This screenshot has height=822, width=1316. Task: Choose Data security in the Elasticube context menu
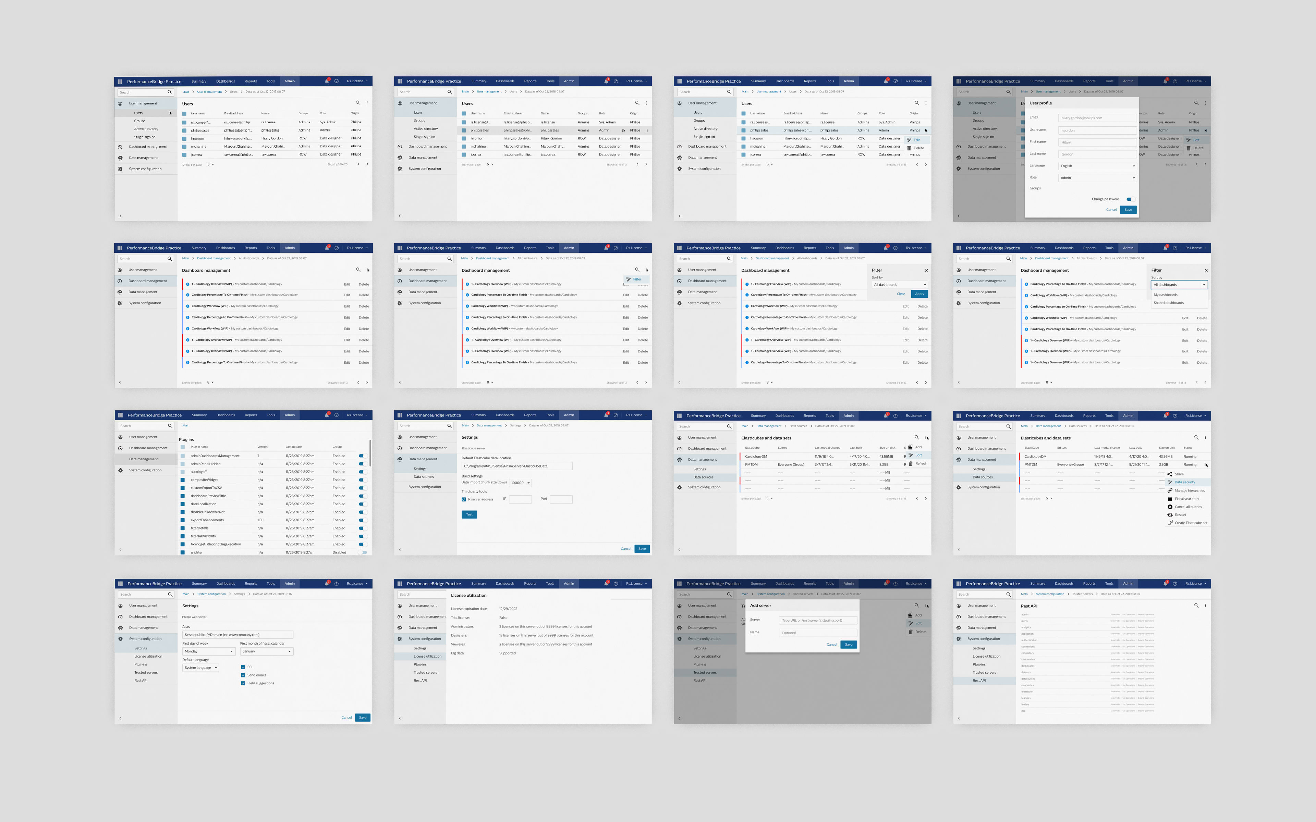point(1184,482)
